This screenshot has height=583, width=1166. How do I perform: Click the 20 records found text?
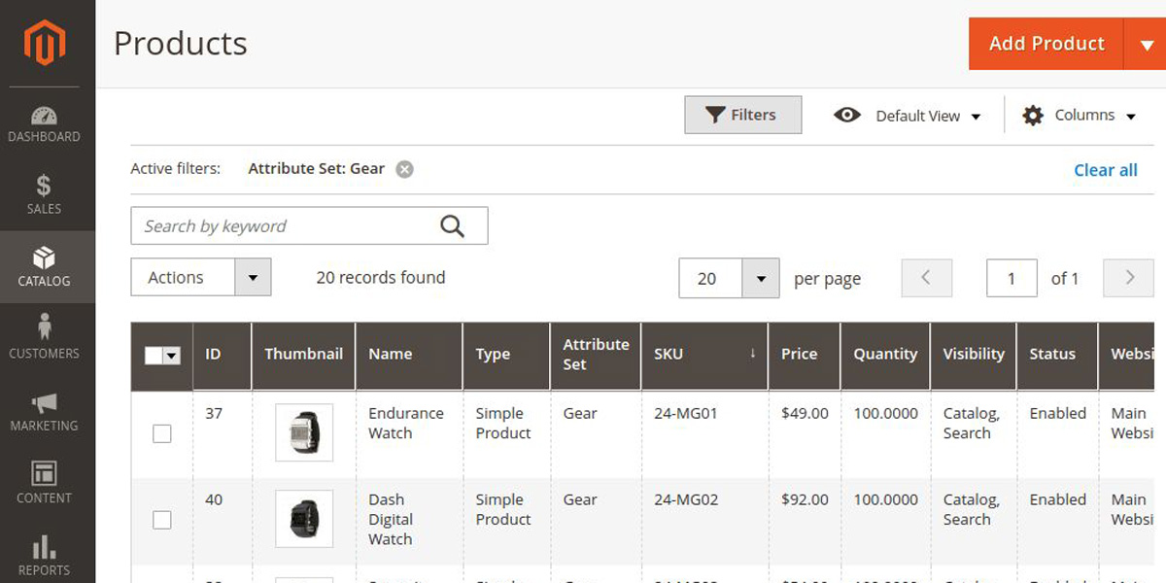click(381, 278)
